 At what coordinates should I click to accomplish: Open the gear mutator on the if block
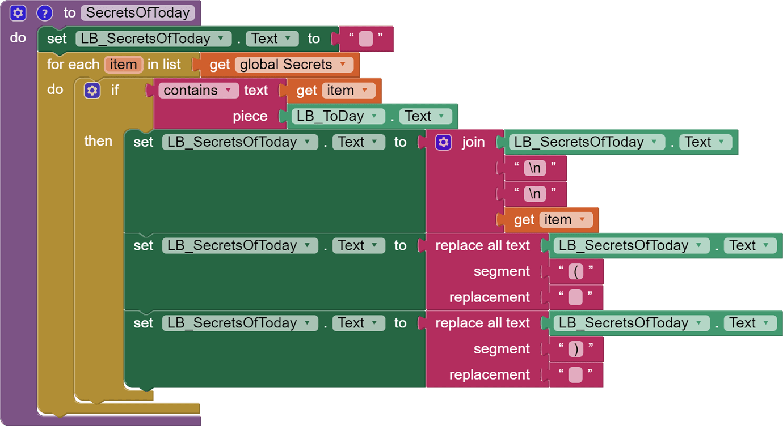point(92,90)
